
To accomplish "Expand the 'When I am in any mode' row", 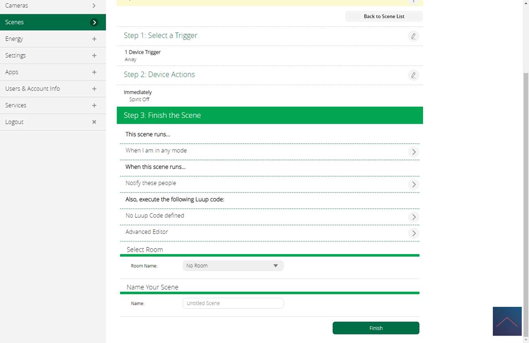I will pyautogui.click(x=413, y=152).
